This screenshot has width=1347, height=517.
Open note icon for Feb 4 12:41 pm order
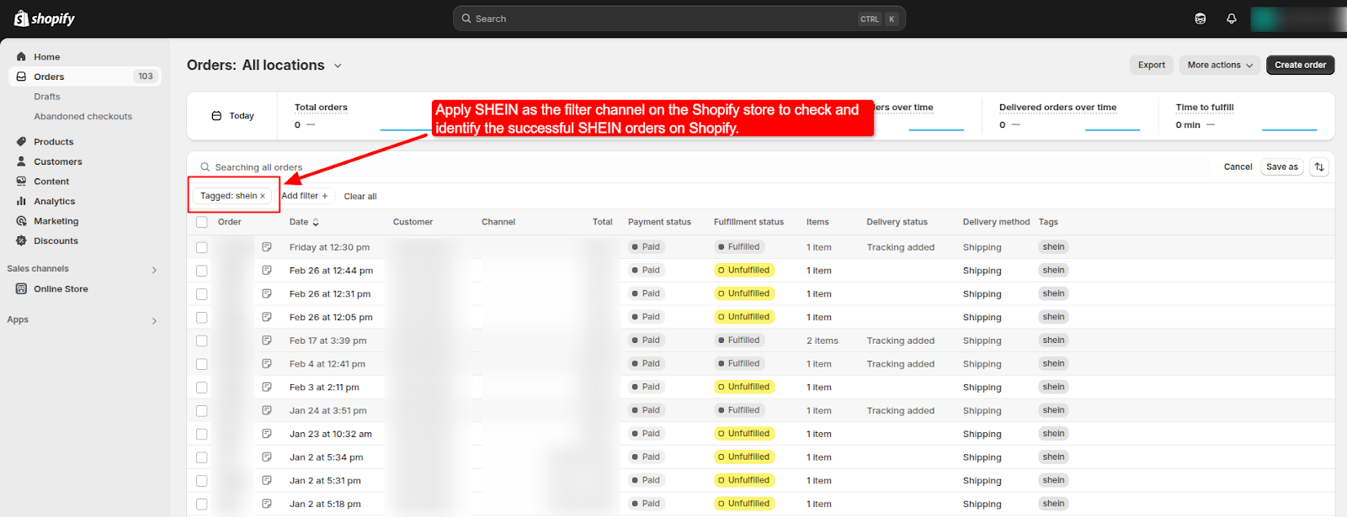pyautogui.click(x=267, y=364)
